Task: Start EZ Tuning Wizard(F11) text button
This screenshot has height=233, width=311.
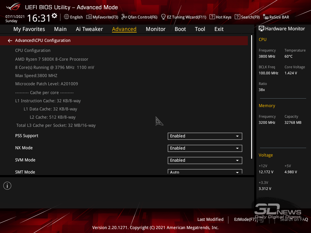Action: [187, 17]
